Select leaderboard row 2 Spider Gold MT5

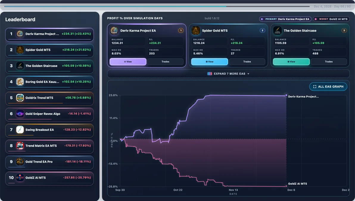[49, 51]
